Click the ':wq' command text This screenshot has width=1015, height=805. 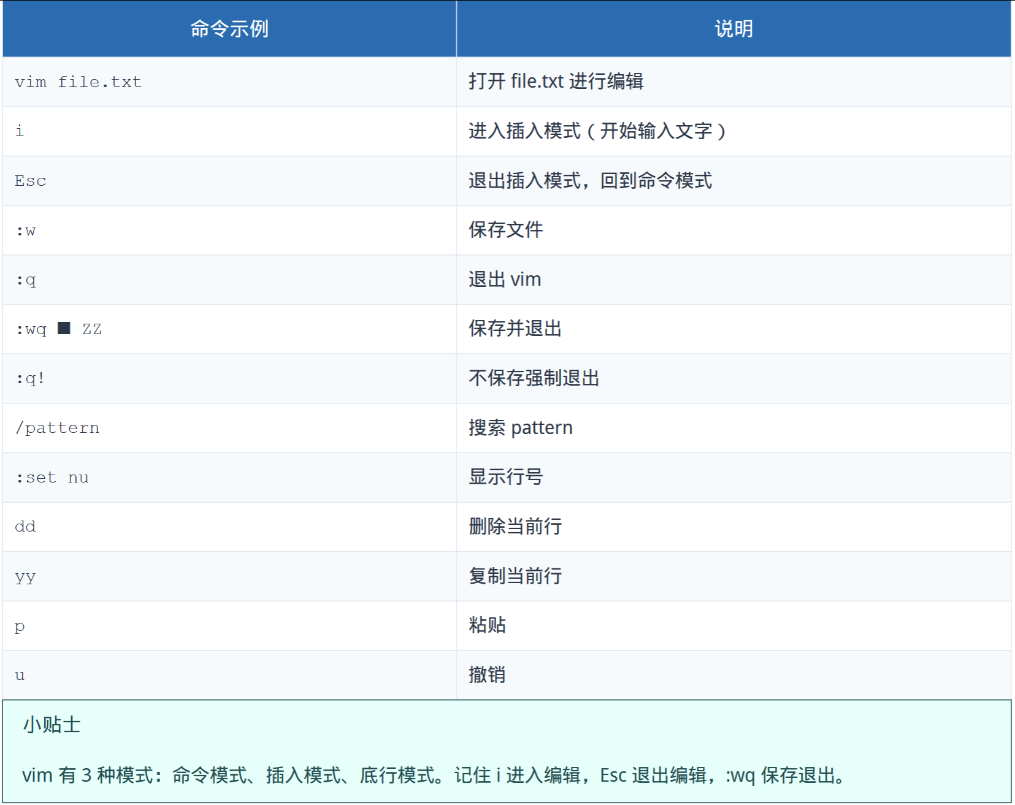pyautogui.click(x=31, y=330)
